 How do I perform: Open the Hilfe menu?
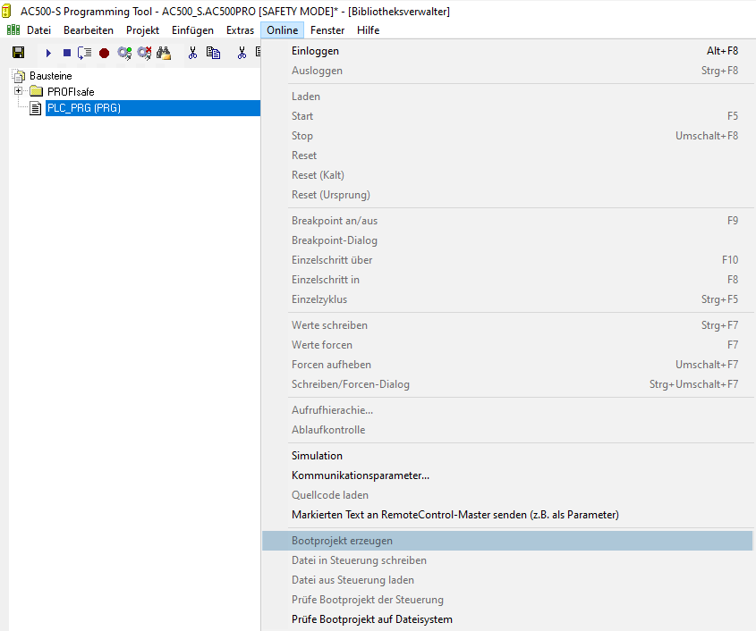click(x=368, y=30)
